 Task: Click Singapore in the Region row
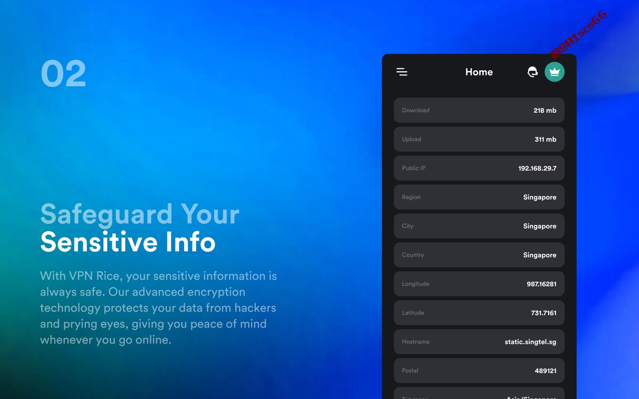[x=540, y=197]
